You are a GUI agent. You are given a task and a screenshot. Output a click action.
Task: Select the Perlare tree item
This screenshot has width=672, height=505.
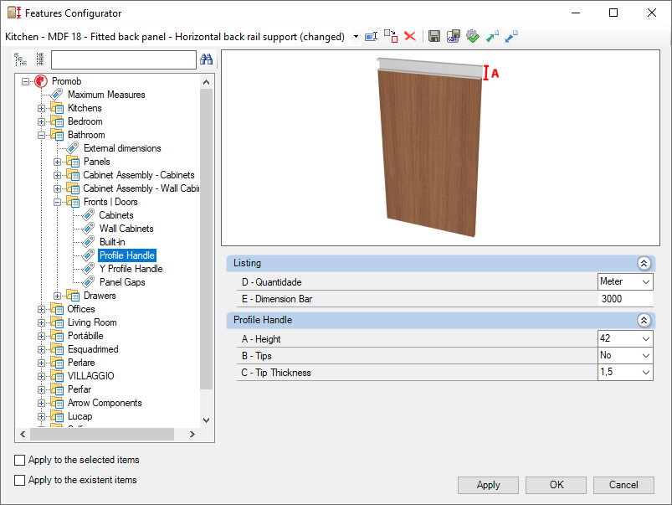coord(81,363)
